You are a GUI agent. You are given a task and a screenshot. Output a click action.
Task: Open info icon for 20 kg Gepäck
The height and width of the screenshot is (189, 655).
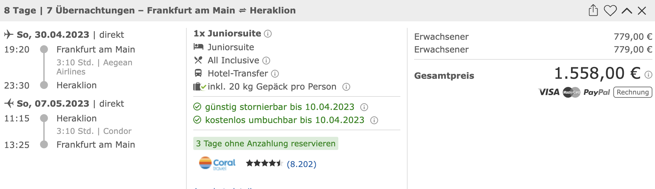346,87
